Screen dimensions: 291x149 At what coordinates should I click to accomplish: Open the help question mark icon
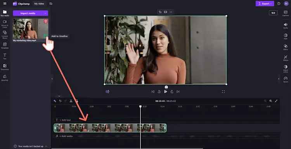click(x=279, y=3)
